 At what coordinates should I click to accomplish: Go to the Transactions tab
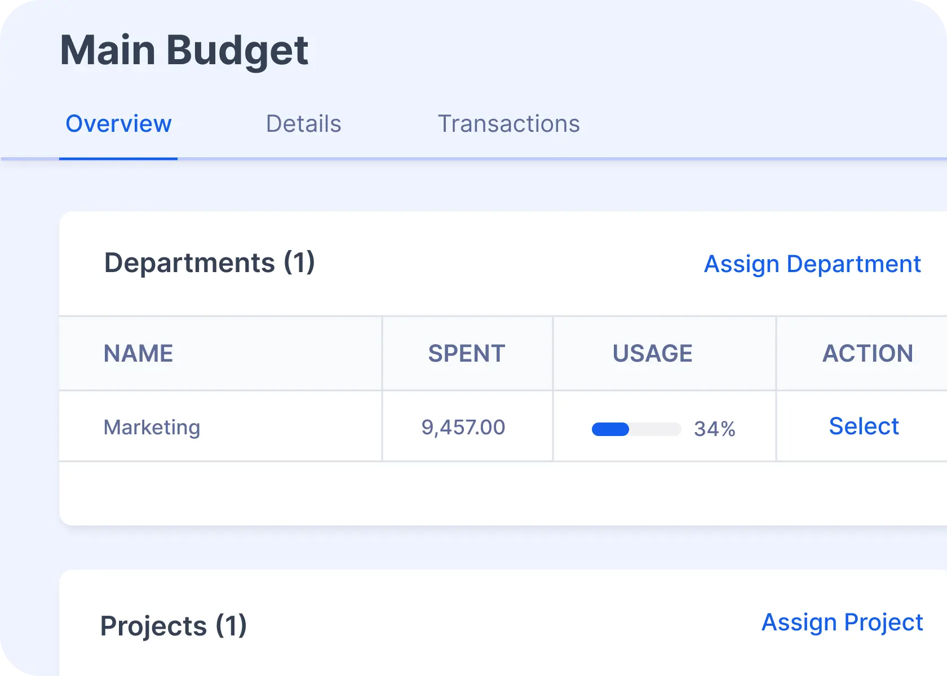[x=508, y=124]
